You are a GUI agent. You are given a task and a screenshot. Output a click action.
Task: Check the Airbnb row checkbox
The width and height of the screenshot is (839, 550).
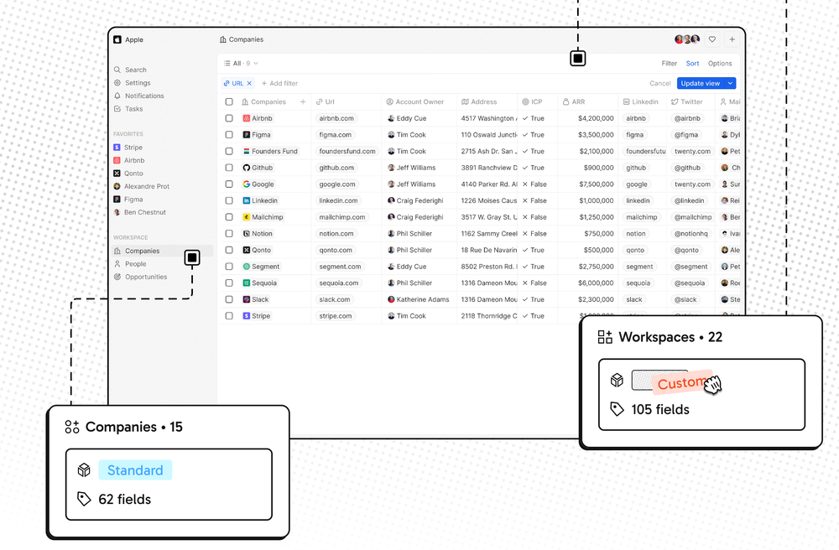pyautogui.click(x=229, y=118)
